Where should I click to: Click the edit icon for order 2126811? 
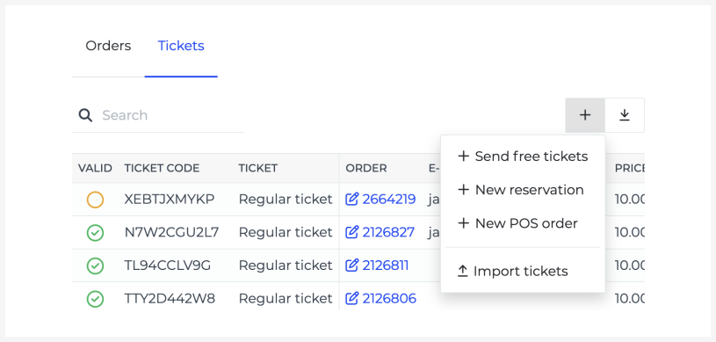coord(351,266)
